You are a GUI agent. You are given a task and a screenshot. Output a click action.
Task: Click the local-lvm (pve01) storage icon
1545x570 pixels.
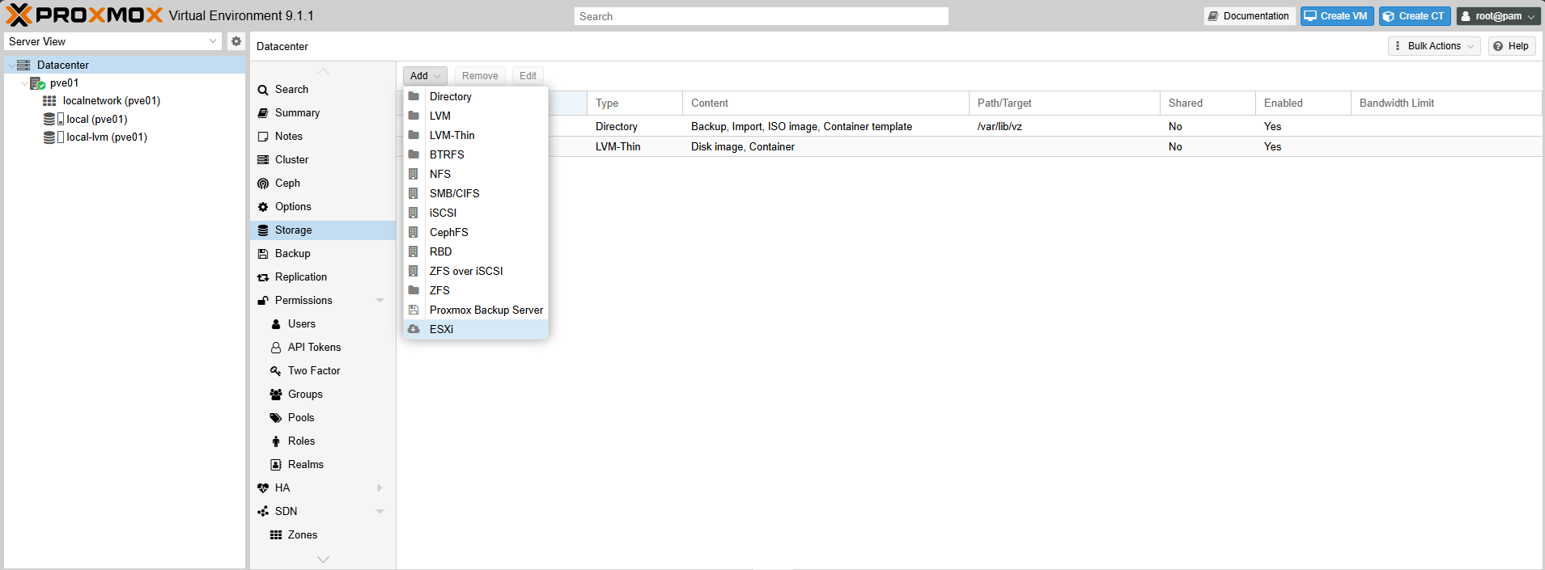point(53,137)
